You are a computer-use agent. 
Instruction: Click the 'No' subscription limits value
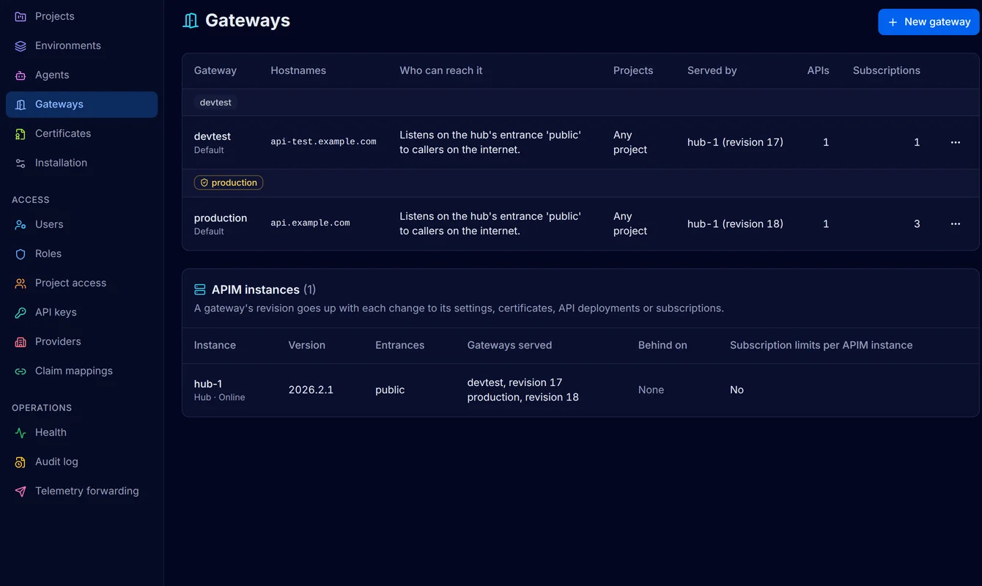click(x=736, y=390)
